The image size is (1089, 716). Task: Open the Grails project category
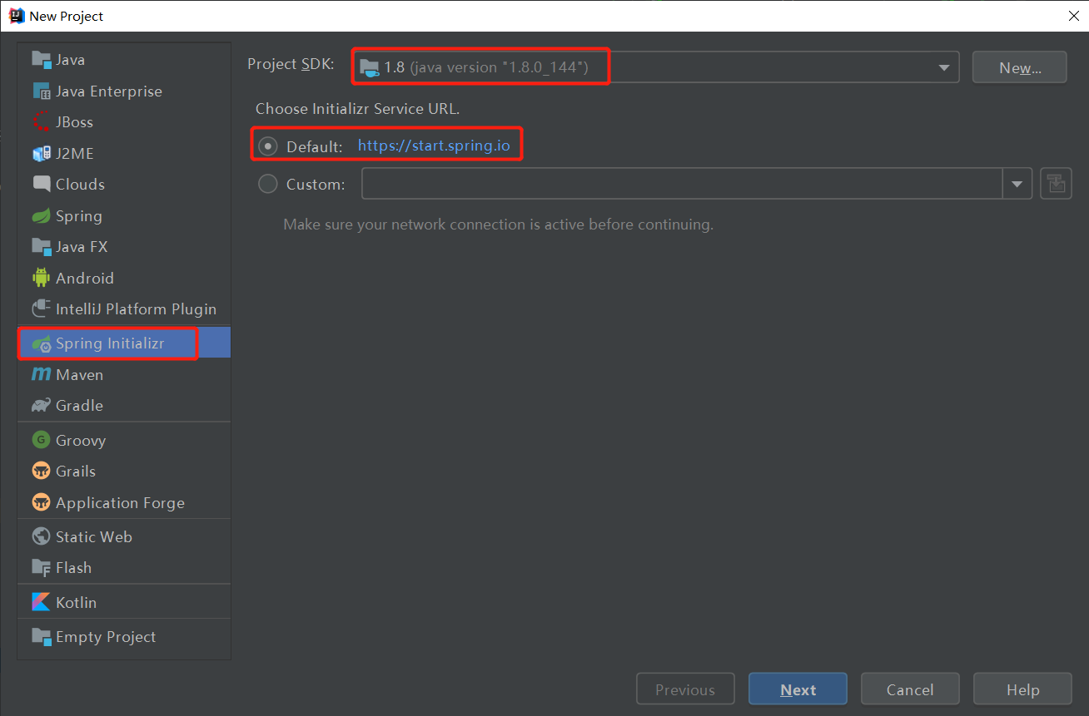click(75, 471)
